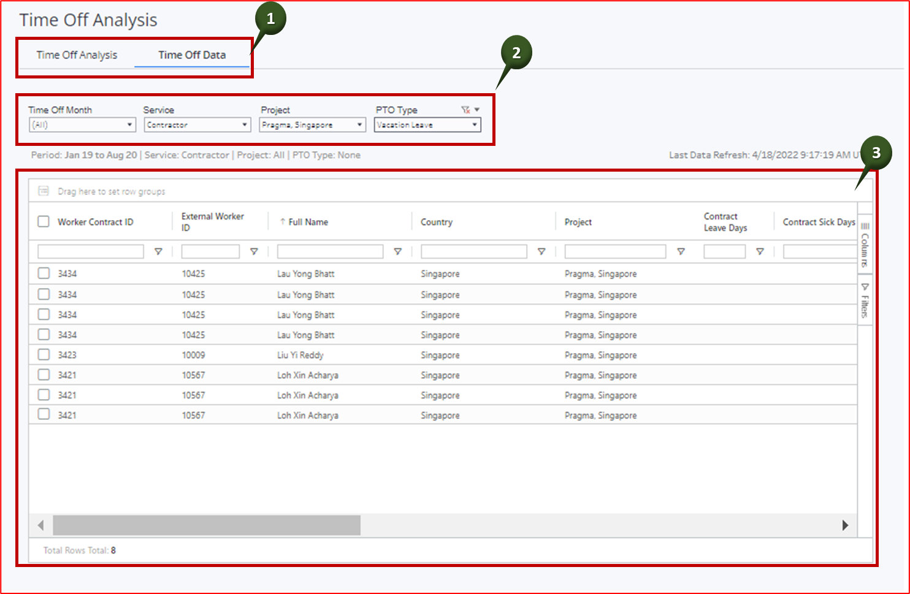
Task: Select the checkbox on Liu Yi Reddy's row
Action: (43, 354)
